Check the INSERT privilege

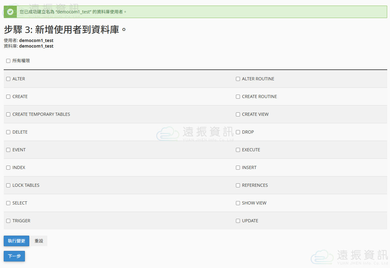(238, 168)
